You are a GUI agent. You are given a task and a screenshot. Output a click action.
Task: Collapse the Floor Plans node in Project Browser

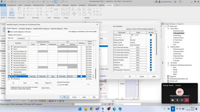click(168, 29)
